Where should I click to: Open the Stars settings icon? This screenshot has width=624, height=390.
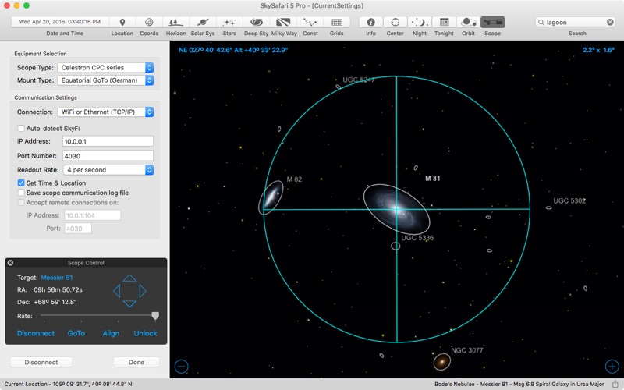(229, 23)
